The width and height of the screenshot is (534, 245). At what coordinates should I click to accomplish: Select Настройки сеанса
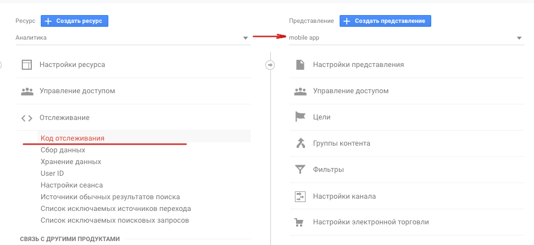click(71, 185)
